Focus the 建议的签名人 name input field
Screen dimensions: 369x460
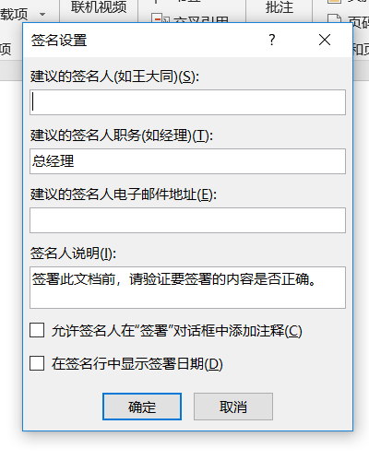(187, 102)
